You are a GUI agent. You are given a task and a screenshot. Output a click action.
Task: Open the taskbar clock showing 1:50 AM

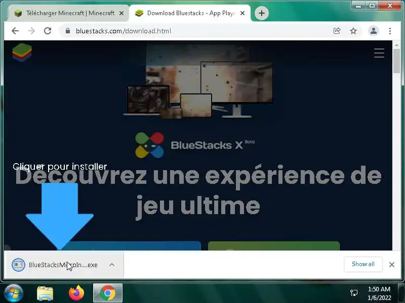pos(379,293)
